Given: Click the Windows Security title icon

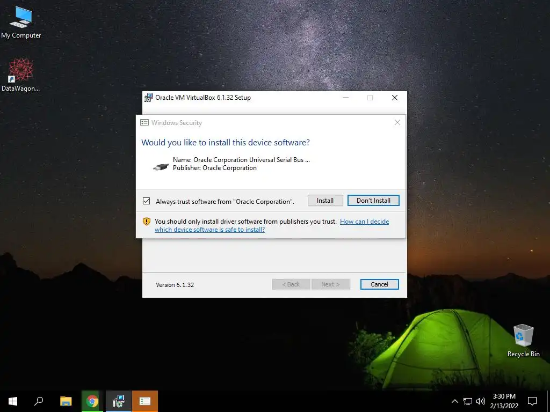Looking at the screenshot, I should click(144, 123).
